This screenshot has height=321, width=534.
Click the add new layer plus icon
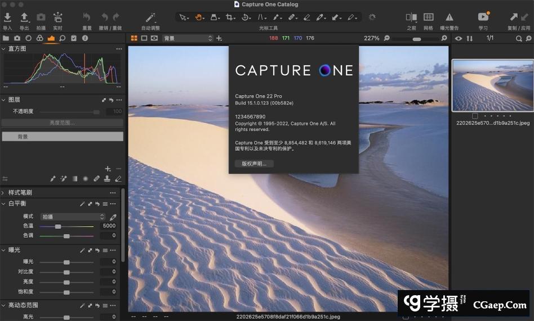click(108, 169)
